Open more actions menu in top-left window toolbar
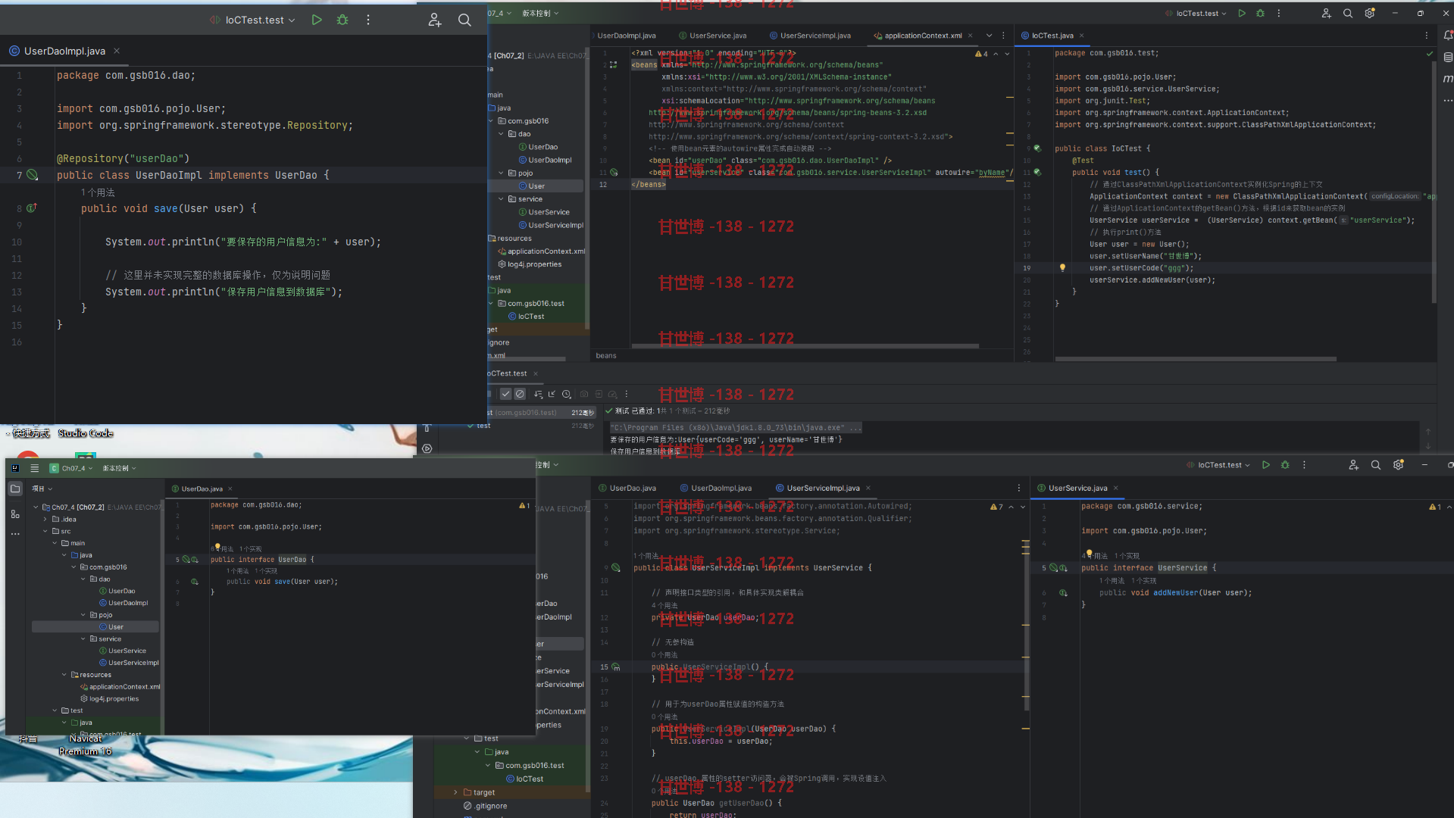This screenshot has height=818, width=1454. pyautogui.click(x=368, y=20)
